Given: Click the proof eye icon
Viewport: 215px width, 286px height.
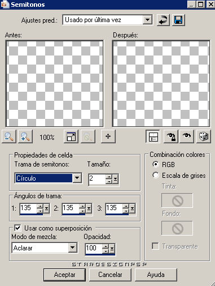Looking at the screenshot, I should click(187, 136).
